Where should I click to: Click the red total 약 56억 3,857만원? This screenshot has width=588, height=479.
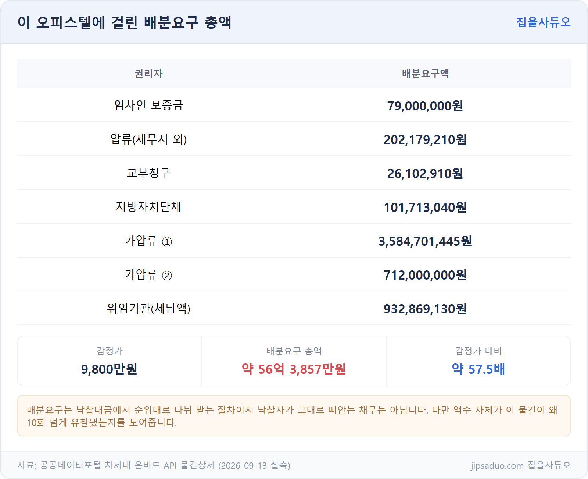click(294, 369)
